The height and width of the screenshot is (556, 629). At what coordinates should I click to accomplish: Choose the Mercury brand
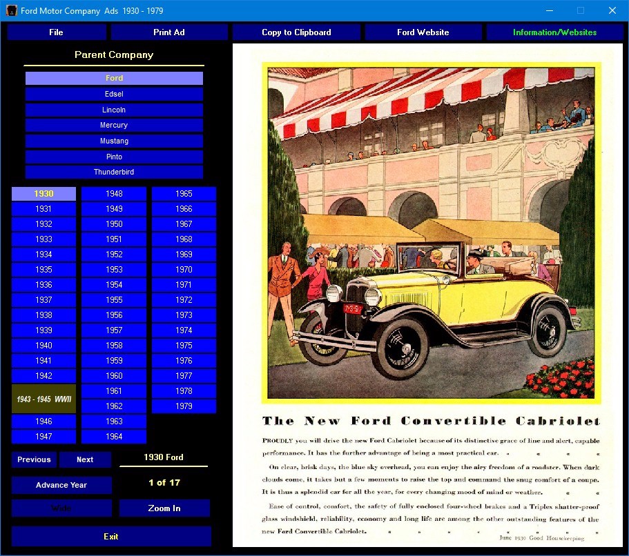click(x=114, y=125)
